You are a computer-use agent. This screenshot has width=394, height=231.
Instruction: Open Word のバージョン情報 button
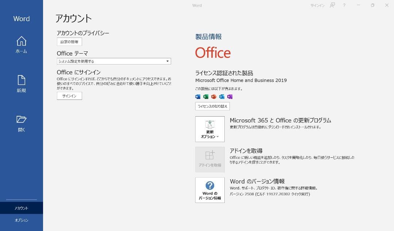pyautogui.click(x=210, y=190)
